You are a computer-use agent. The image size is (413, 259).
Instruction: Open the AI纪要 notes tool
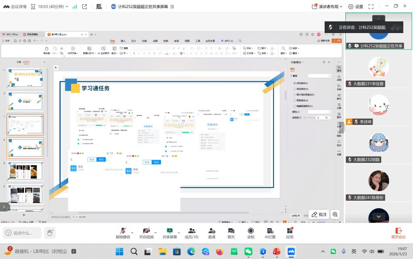[x=270, y=233]
